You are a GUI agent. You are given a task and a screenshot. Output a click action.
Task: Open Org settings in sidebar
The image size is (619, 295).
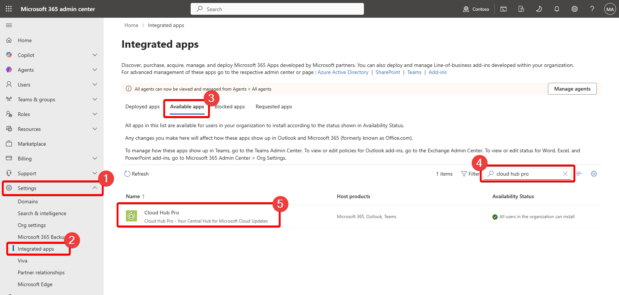32,225
